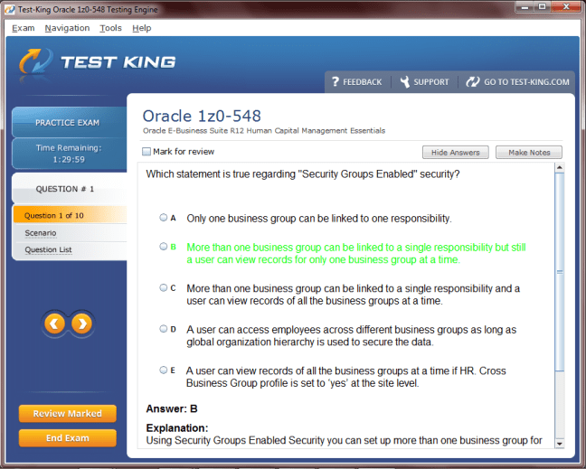Click the vertical scrollbar thumb
Viewport: 586px width, 469px height.
pos(560,271)
